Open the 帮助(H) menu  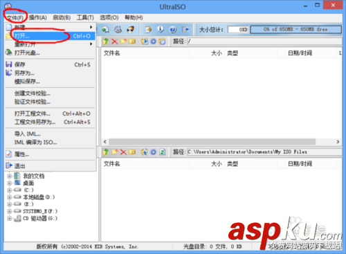point(134,17)
